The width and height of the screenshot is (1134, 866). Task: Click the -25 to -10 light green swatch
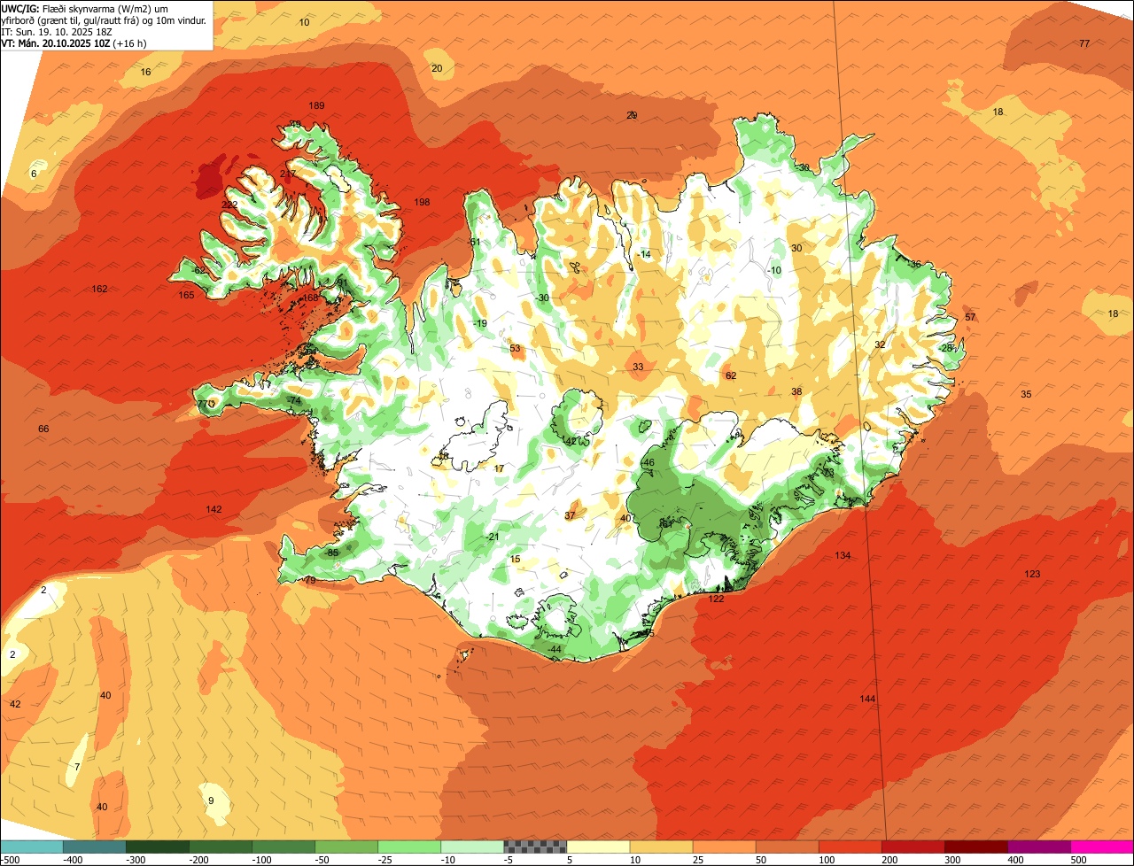click(409, 847)
